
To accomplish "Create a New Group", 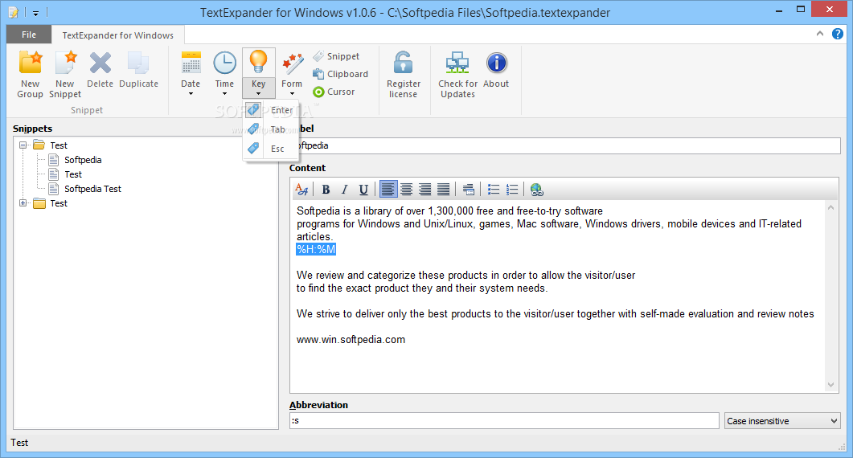I will click(x=30, y=75).
